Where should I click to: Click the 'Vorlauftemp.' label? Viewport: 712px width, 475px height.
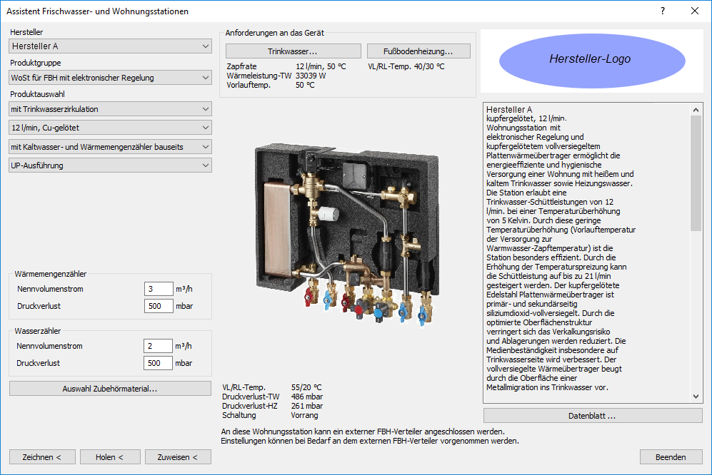coord(249,85)
